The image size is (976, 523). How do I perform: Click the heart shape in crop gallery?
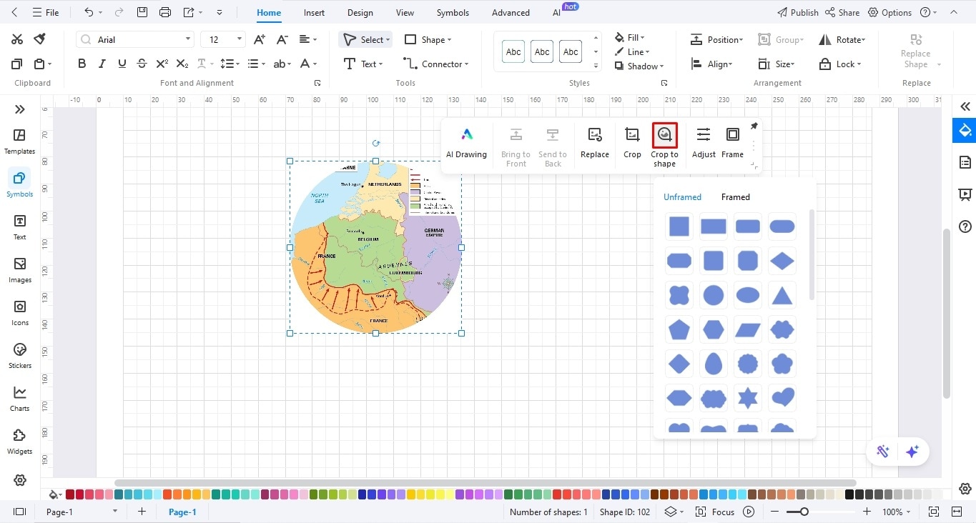(x=782, y=397)
